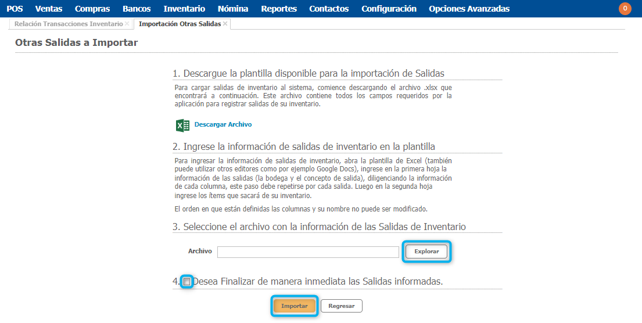Click the orange Importar button
642x323 pixels.
pos(295,306)
